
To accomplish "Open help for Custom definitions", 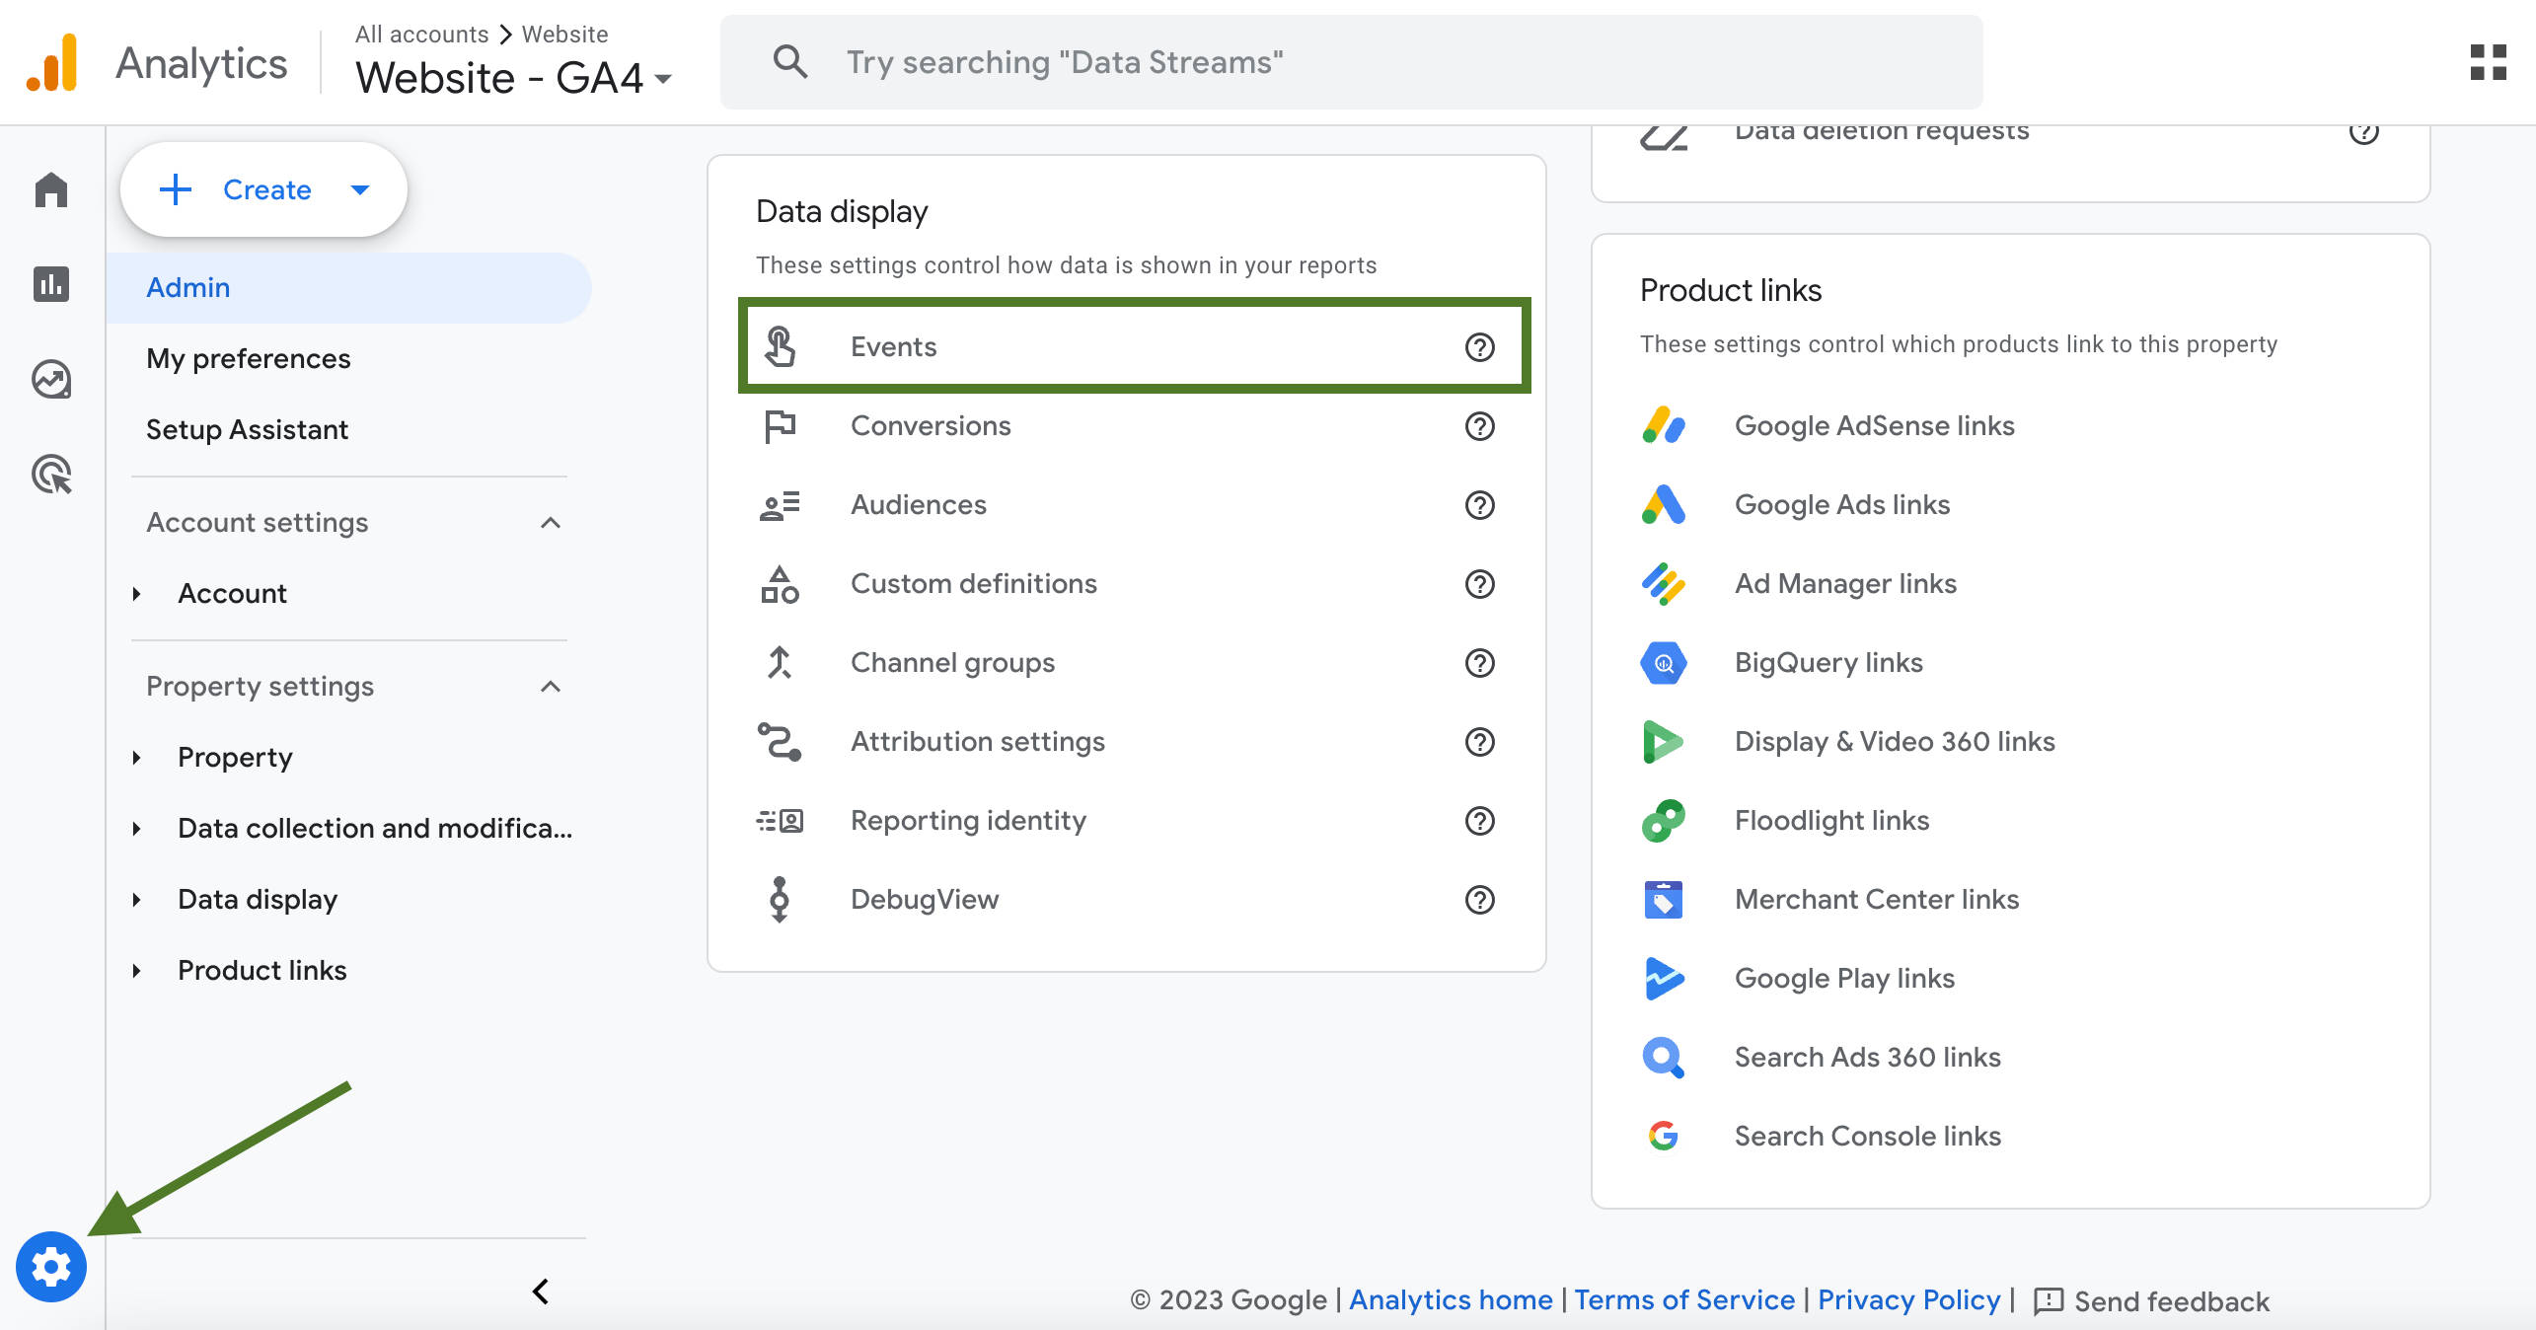I will (x=1479, y=583).
